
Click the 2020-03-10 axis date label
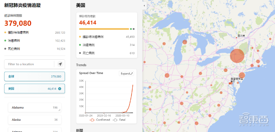pos(122,116)
